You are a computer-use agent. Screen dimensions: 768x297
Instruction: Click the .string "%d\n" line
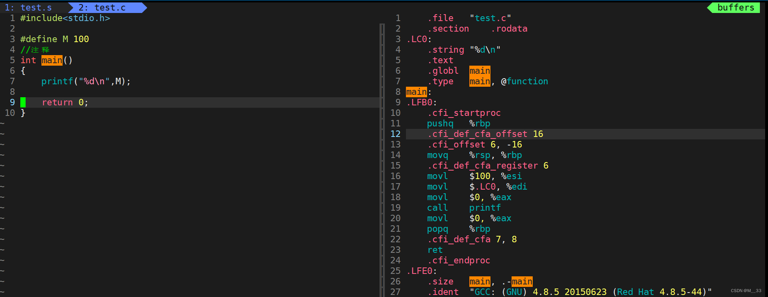[x=464, y=50]
